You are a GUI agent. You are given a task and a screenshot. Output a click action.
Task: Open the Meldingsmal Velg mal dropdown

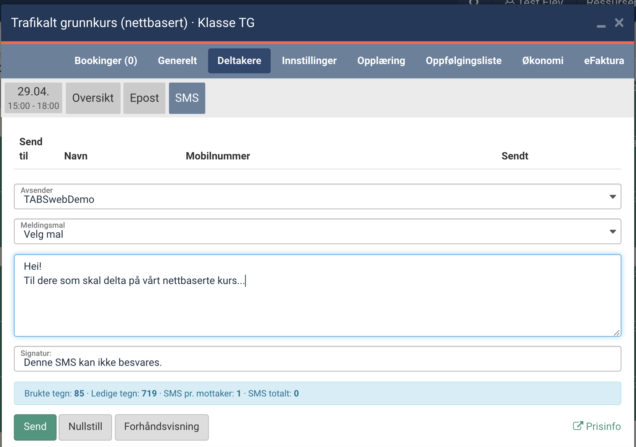coord(318,231)
